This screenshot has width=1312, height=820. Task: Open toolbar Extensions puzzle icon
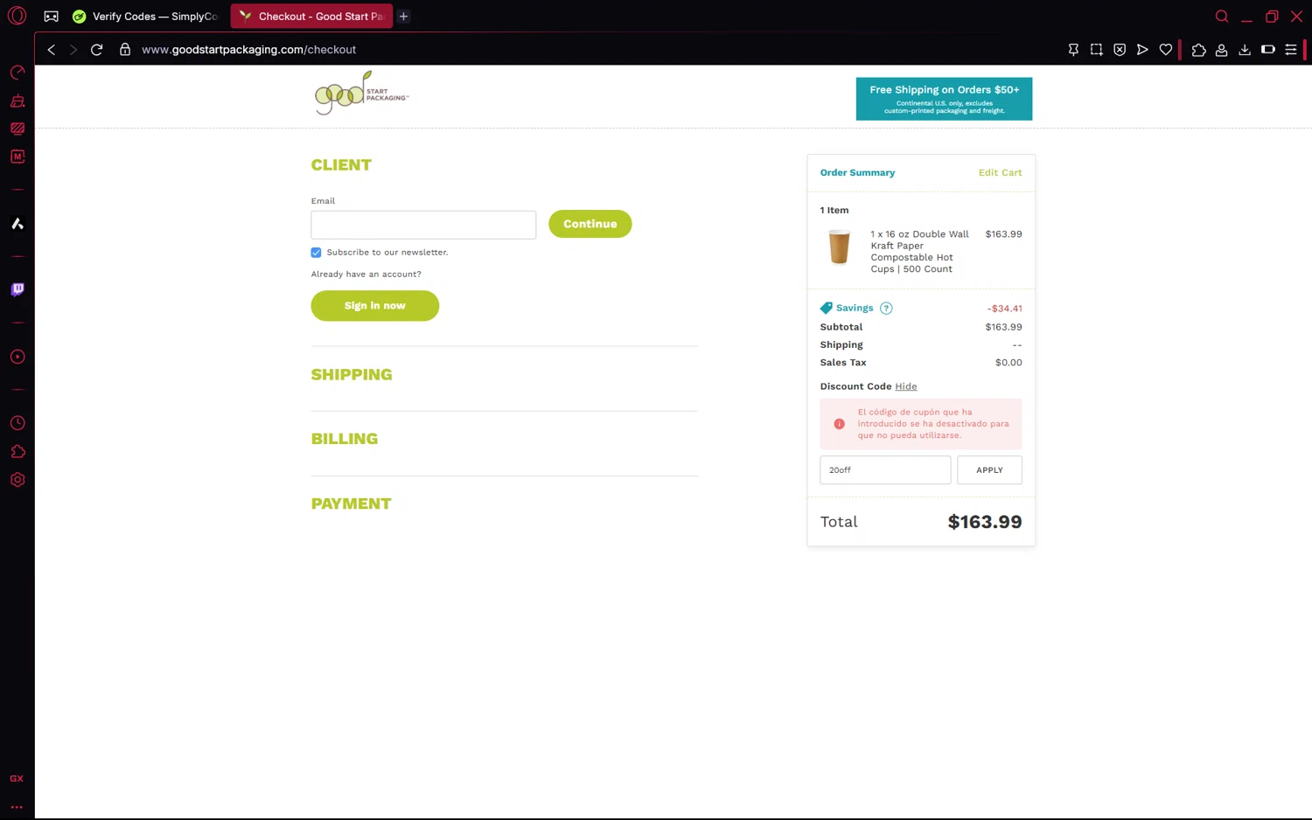tap(1199, 50)
